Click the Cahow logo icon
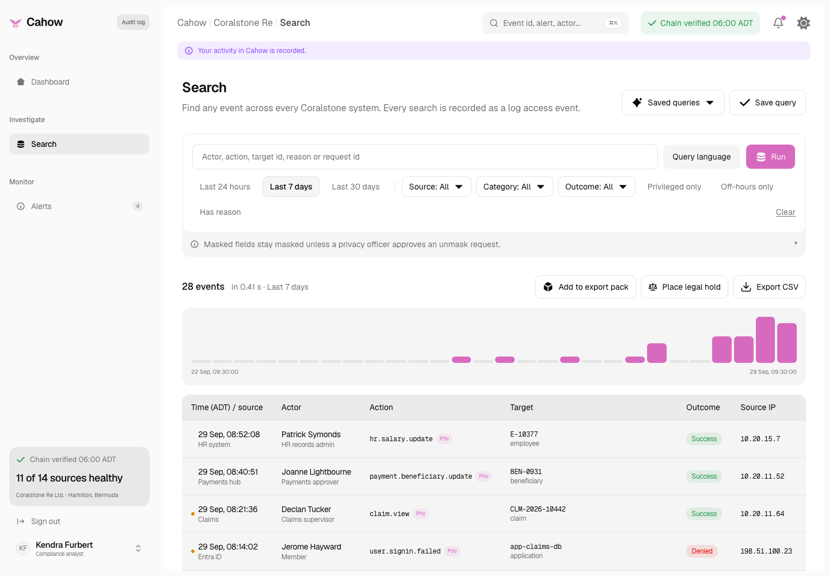Screen dimensions: 829x576 [x=16, y=23]
